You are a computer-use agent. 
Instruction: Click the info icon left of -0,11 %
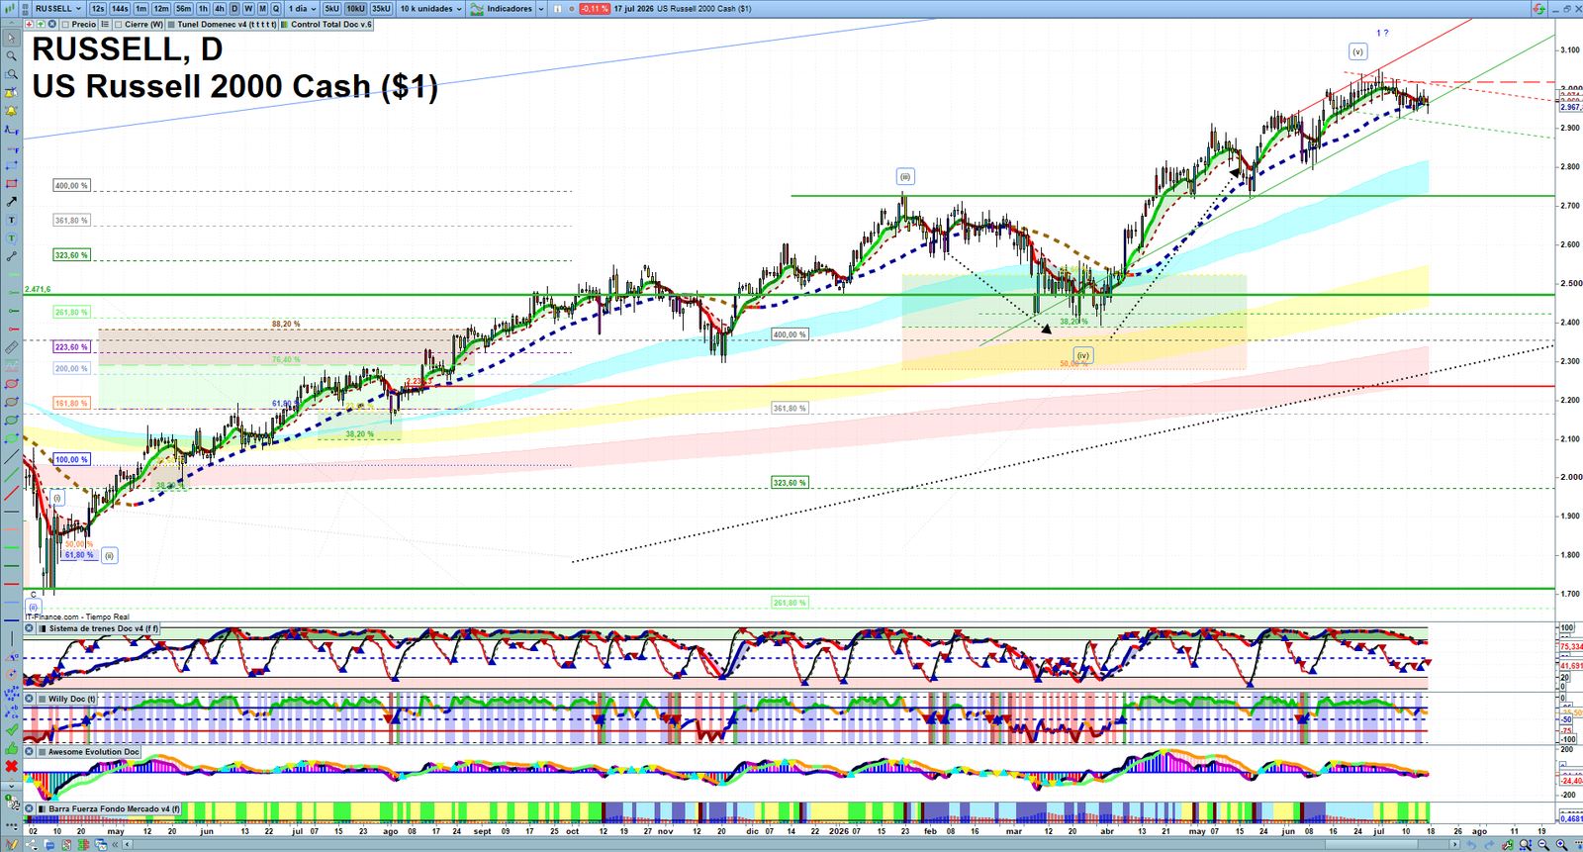point(557,9)
